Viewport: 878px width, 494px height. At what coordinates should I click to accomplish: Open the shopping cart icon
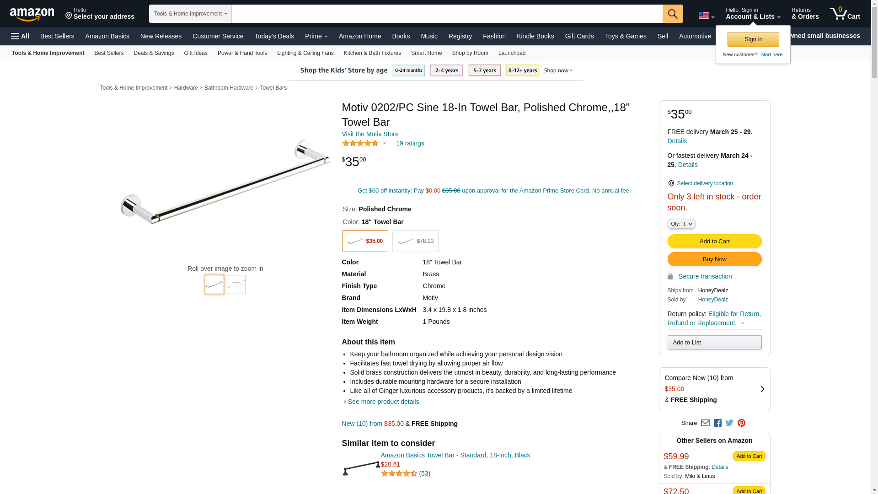pyautogui.click(x=845, y=14)
